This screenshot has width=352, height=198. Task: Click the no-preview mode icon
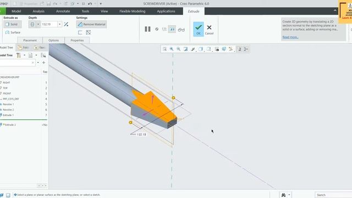coord(157,29)
